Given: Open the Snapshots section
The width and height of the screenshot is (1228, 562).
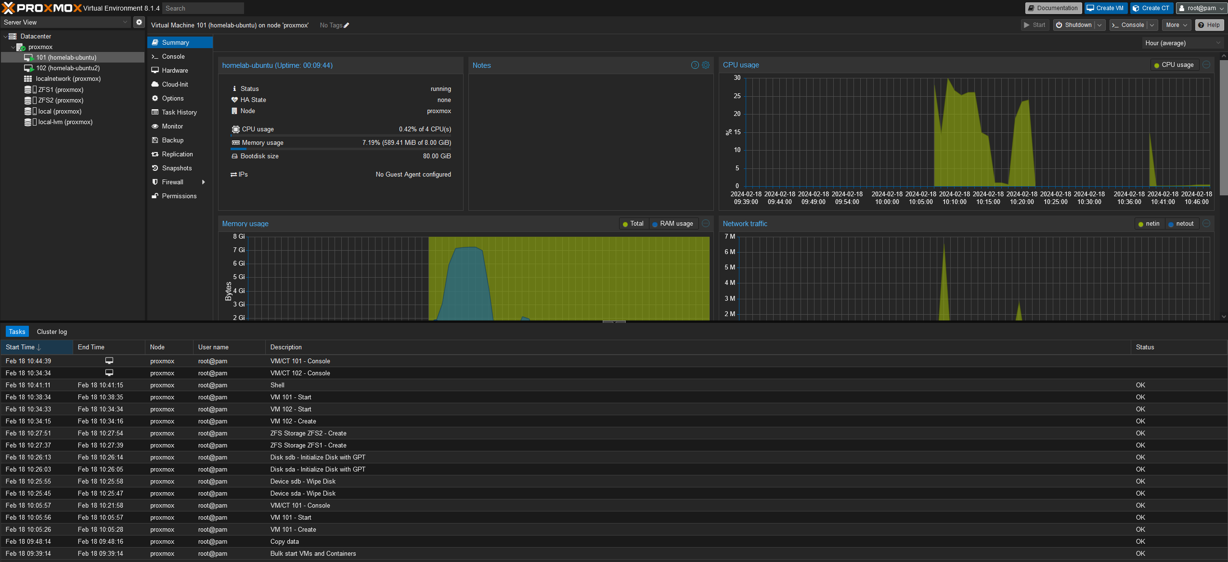Looking at the screenshot, I should point(180,168).
